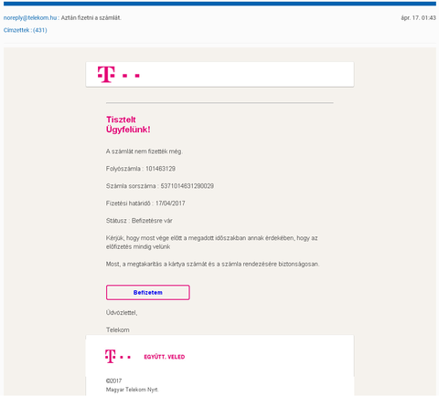
Task: Select the Folyószámla number 101463129
Action: coord(160,169)
